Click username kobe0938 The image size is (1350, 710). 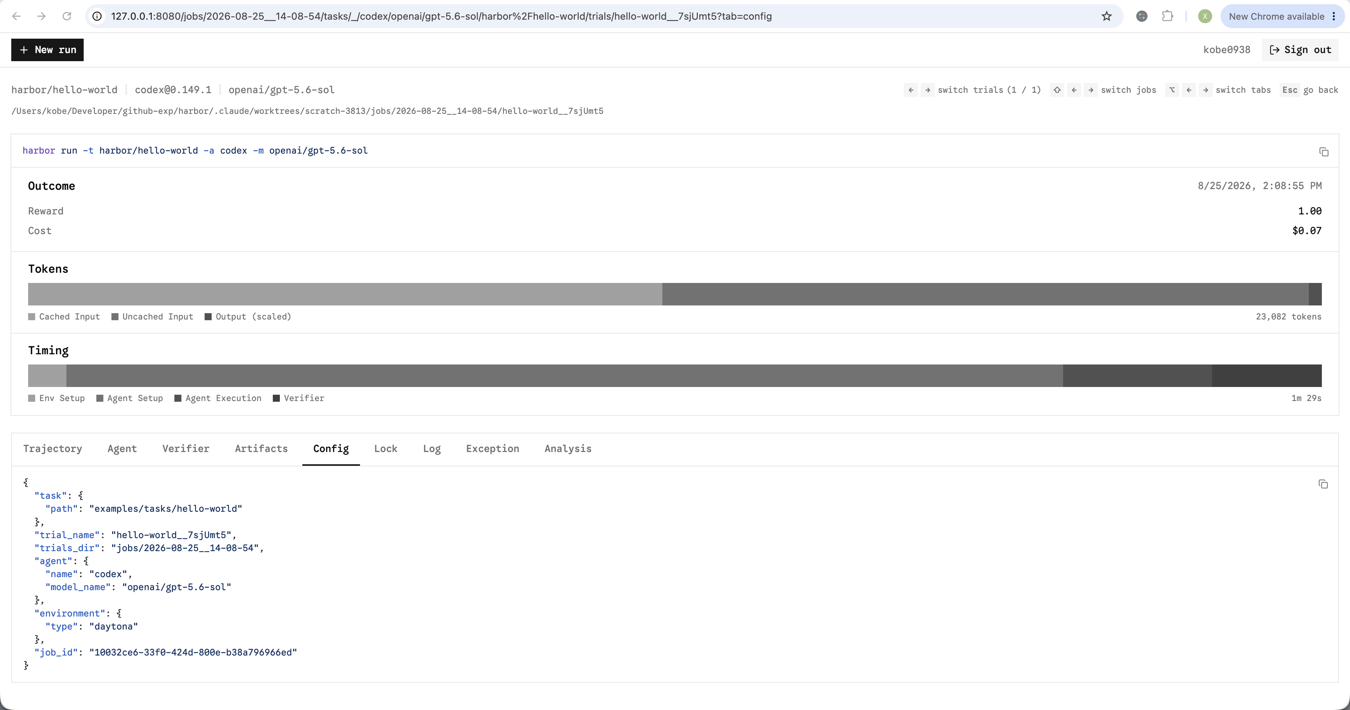click(x=1226, y=50)
